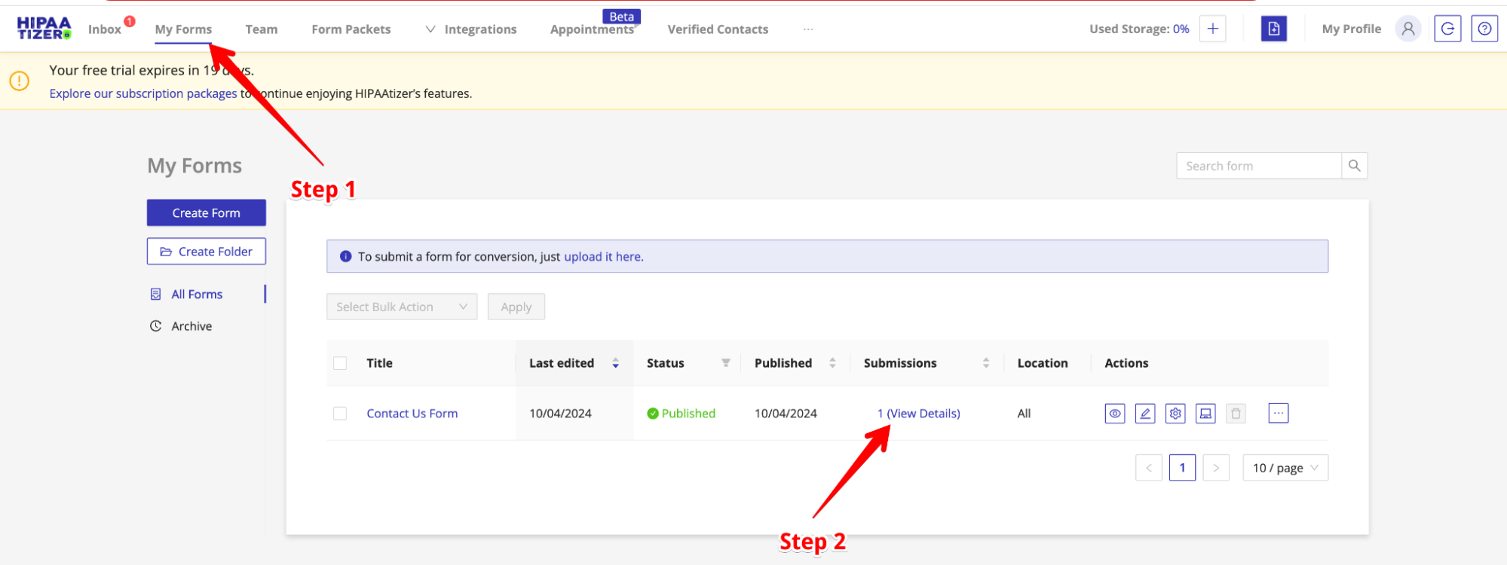
Task: Click the Create Form button
Action: 206,213
